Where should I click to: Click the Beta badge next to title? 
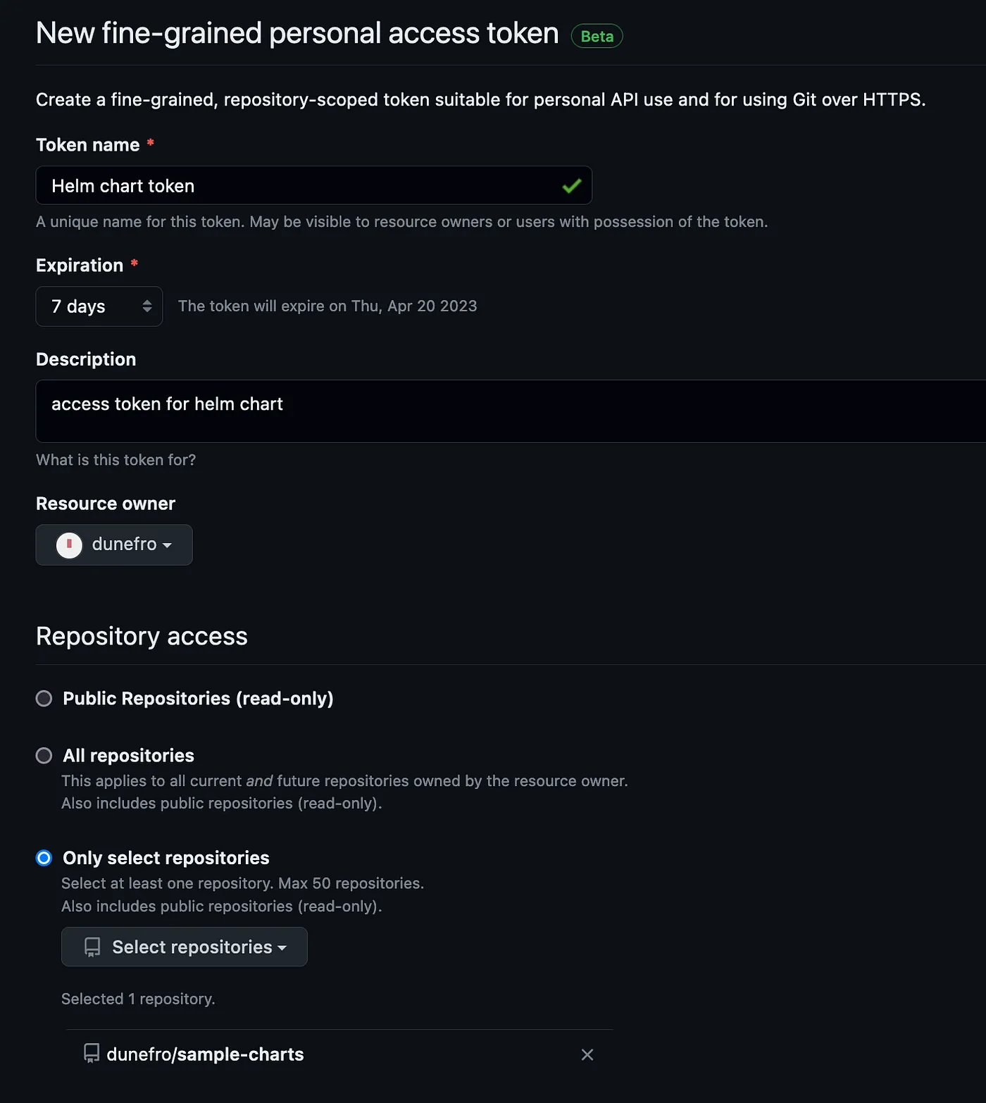[x=597, y=36]
